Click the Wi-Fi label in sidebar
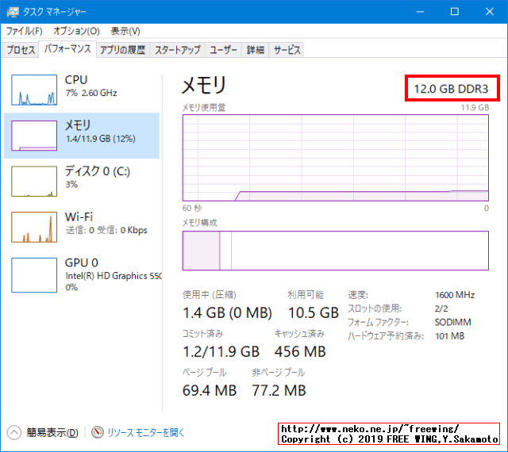 (x=79, y=216)
